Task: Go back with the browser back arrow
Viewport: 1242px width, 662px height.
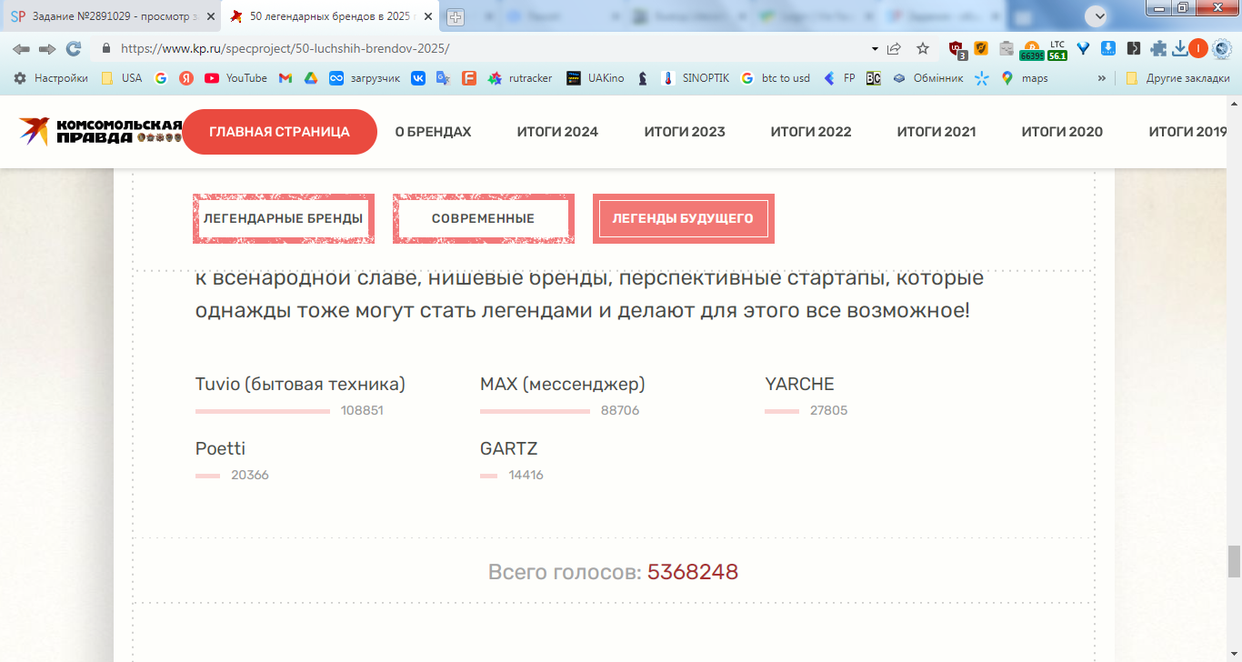Action: (21, 49)
